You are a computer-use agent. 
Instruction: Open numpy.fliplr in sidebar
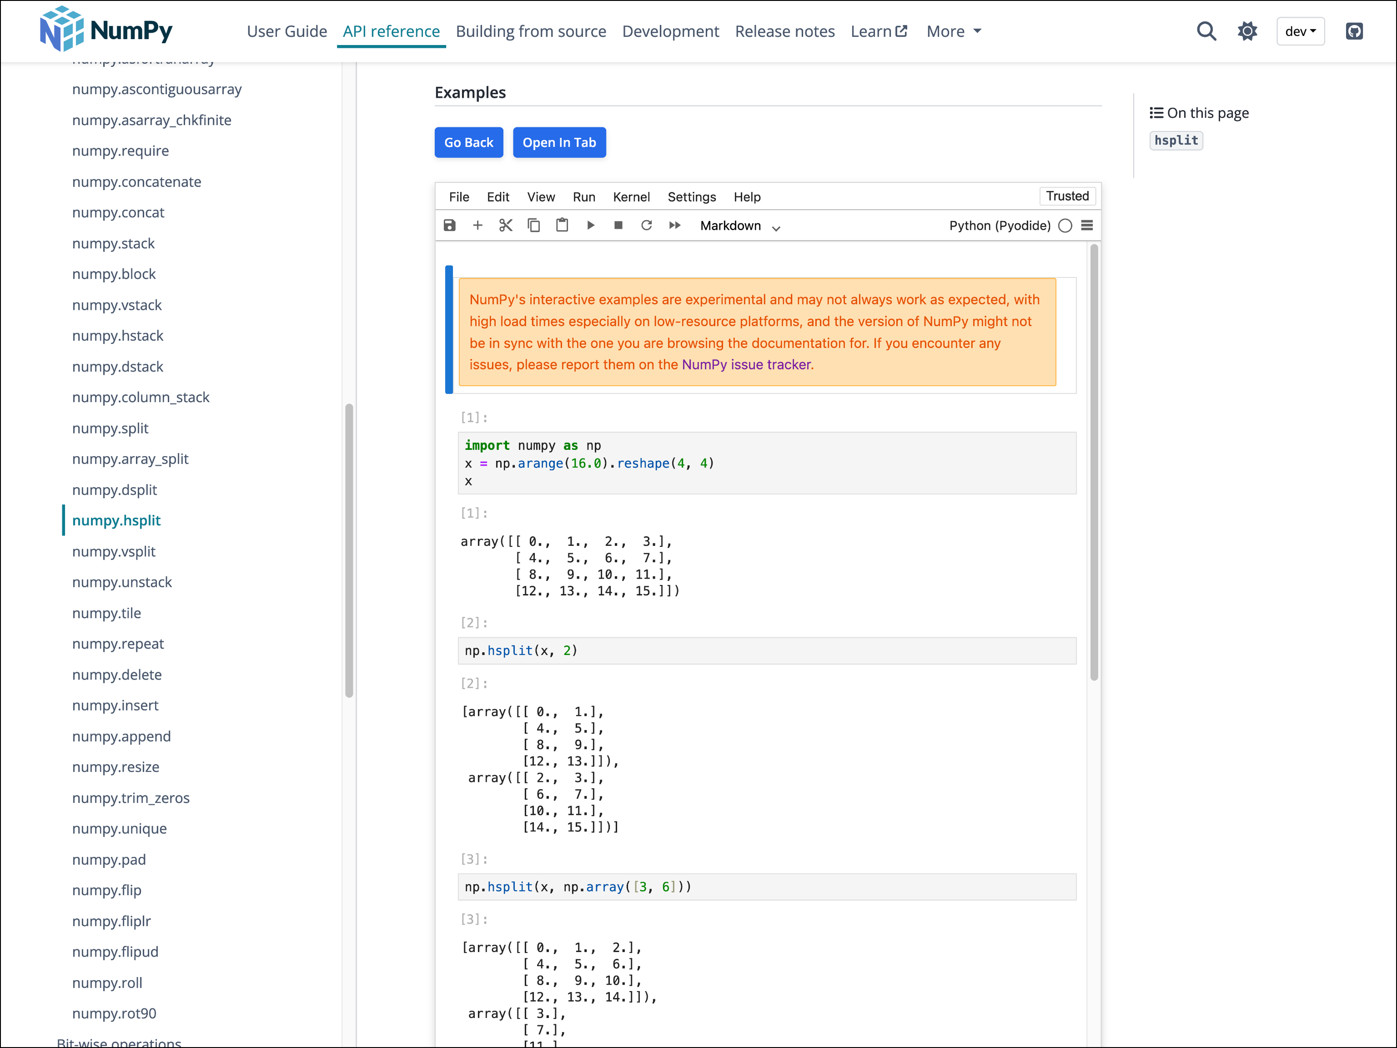click(x=111, y=922)
